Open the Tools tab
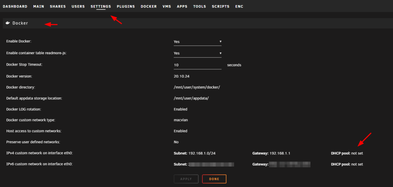This screenshot has width=393, height=187. point(200,7)
